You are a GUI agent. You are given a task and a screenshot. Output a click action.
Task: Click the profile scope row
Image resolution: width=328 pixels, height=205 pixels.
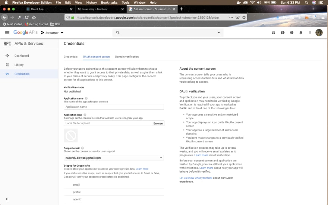pos(114,192)
